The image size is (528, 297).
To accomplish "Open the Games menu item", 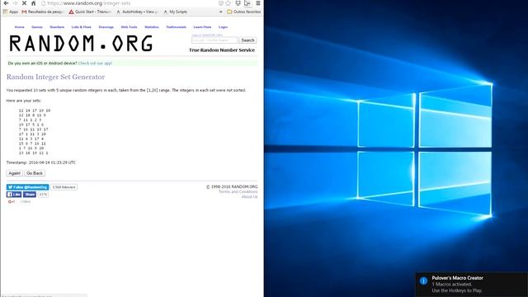I will coord(37,27).
